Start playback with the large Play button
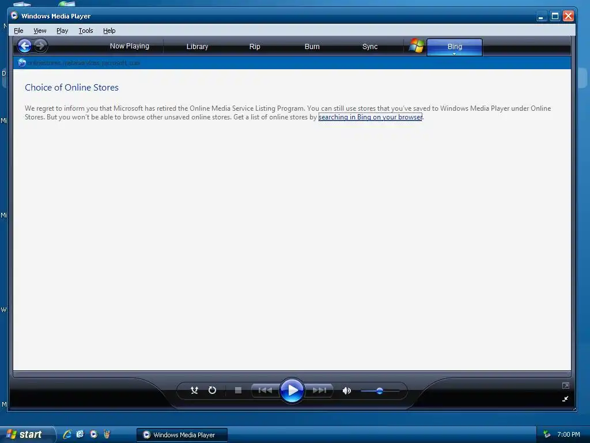The width and height of the screenshot is (590, 443). pos(292,391)
